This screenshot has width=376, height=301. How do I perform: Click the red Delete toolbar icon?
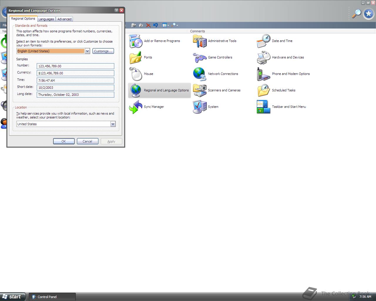[x=148, y=25]
